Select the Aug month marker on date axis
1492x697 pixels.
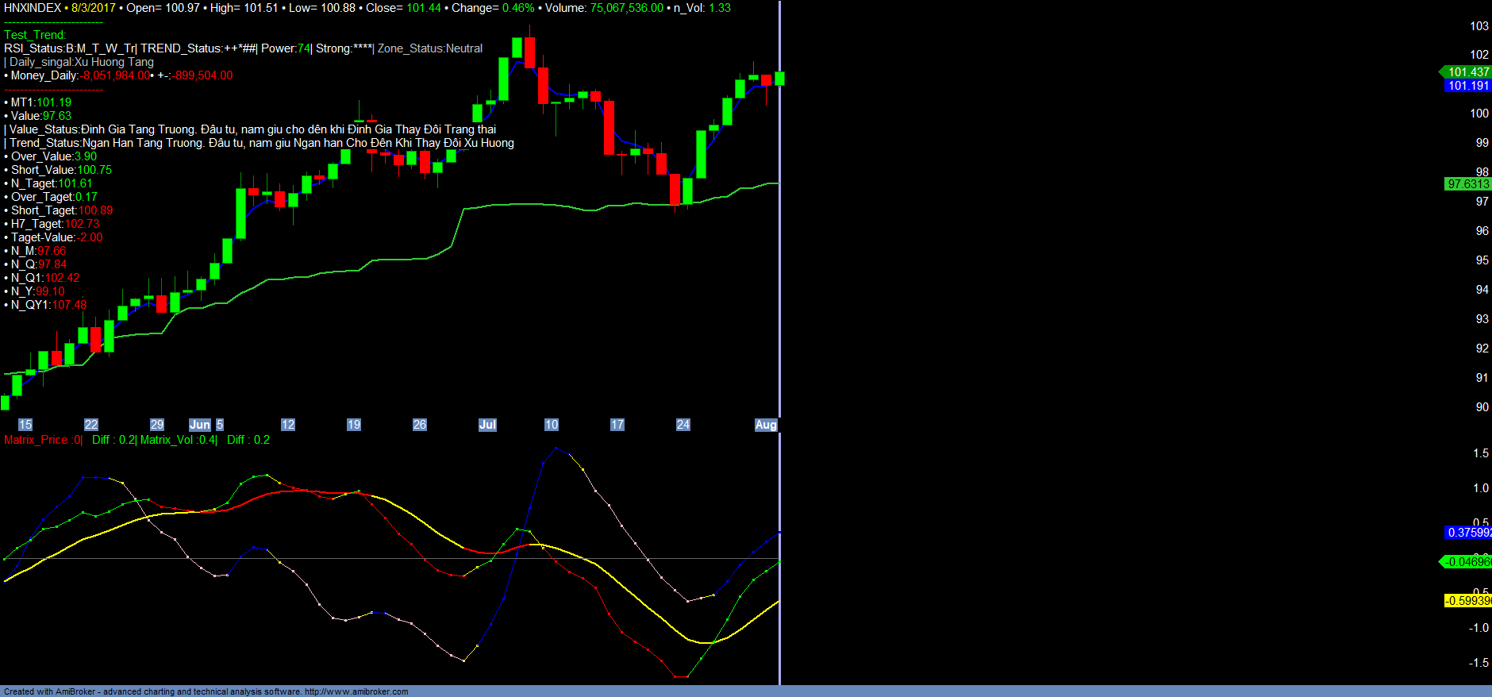pyautogui.click(x=765, y=425)
